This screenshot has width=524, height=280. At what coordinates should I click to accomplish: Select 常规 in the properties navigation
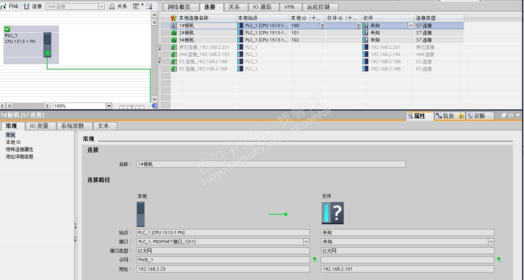coord(11,135)
